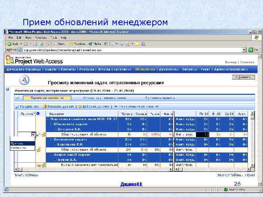
Task: Collapse the Жуков О.Л. group
Action: click(x=55, y=160)
